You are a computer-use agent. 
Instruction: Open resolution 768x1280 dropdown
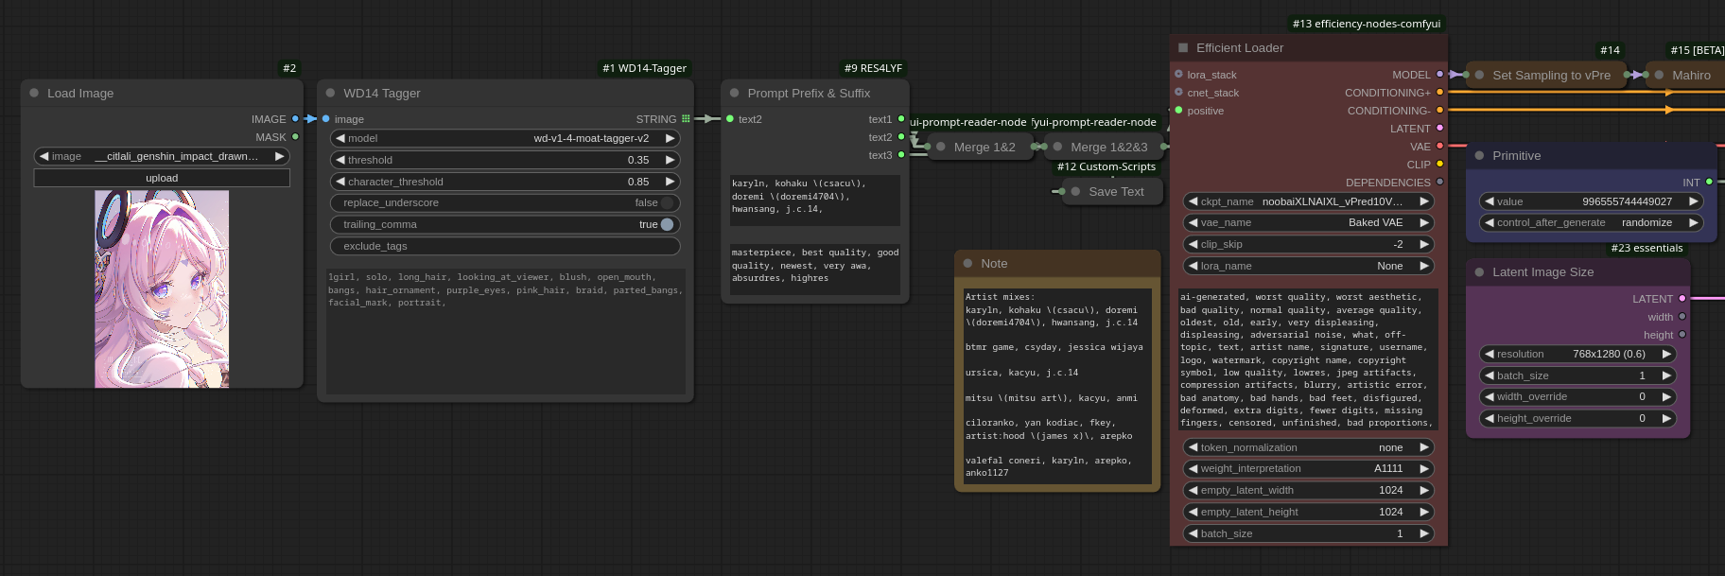pyautogui.click(x=1578, y=354)
